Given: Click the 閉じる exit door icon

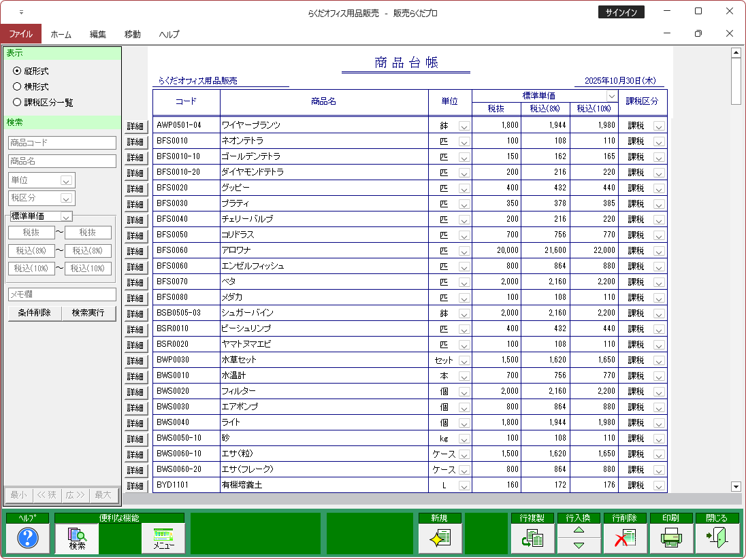Looking at the screenshot, I should tap(717, 538).
